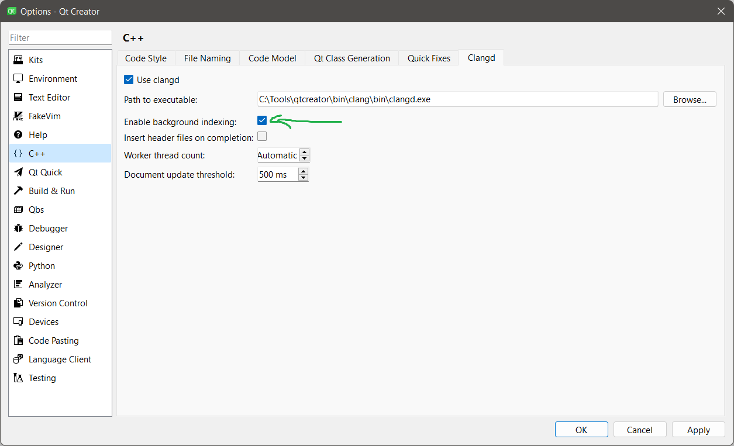Select the Qt Quick label in sidebar

point(45,172)
